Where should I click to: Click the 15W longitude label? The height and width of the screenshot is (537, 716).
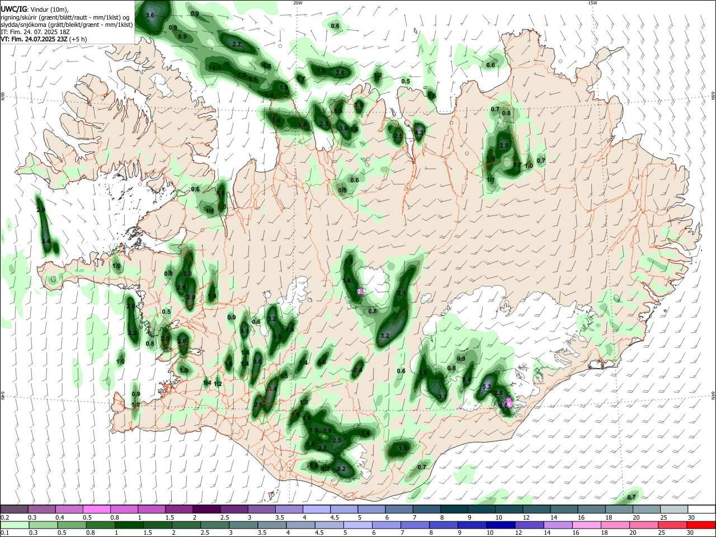(x=592, y=3)
